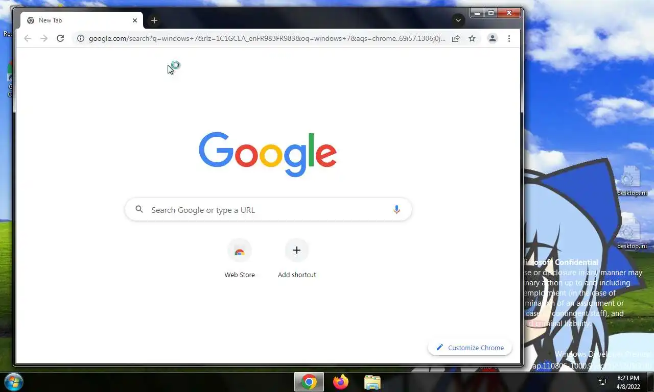The height and width of the screenshot is (392, 654).
Task: Select the lower desktop.ini desktop file
Action: [632, 234]
